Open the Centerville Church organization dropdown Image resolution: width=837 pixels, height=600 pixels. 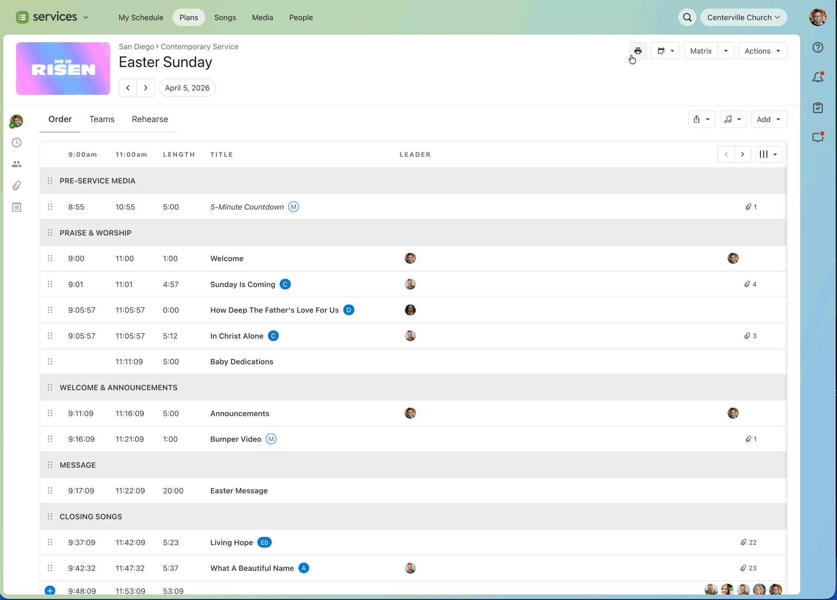click(x=743, y=18)
